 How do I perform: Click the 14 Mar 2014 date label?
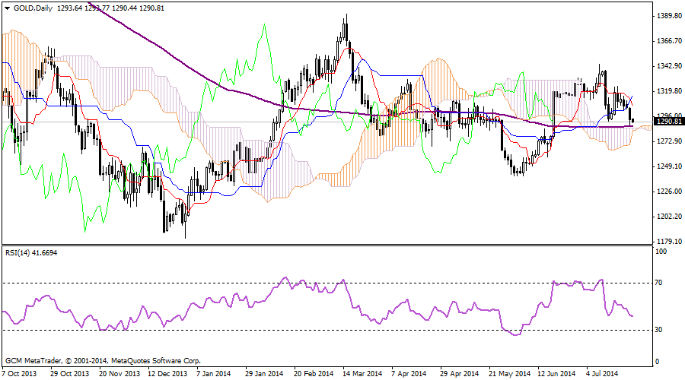(x=362, y=374)
